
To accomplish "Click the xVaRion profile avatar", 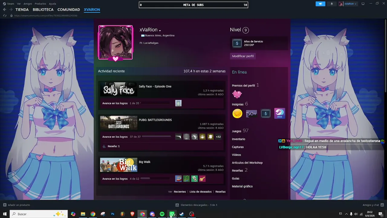I will click(x=115, y=42).
